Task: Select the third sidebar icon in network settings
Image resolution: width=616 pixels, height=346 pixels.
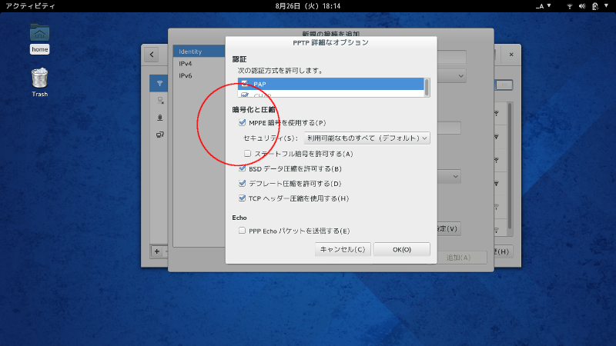Action: click(x=160, y=118)
